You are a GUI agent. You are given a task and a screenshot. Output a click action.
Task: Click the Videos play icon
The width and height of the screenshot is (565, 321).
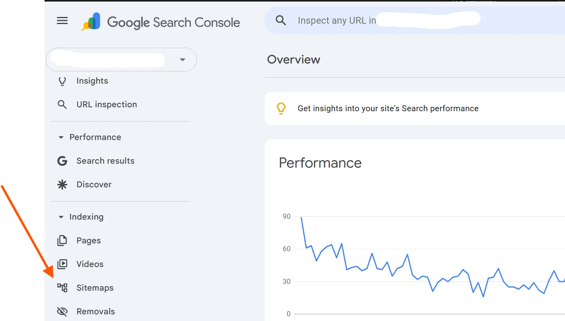click(62, 264)
